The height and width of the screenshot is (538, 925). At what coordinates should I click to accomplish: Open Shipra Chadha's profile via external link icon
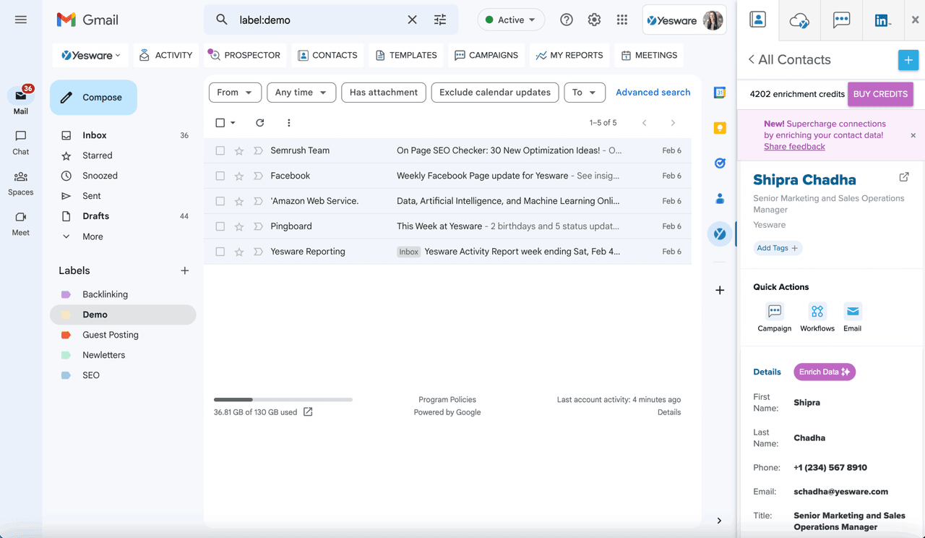click(904, 176)
